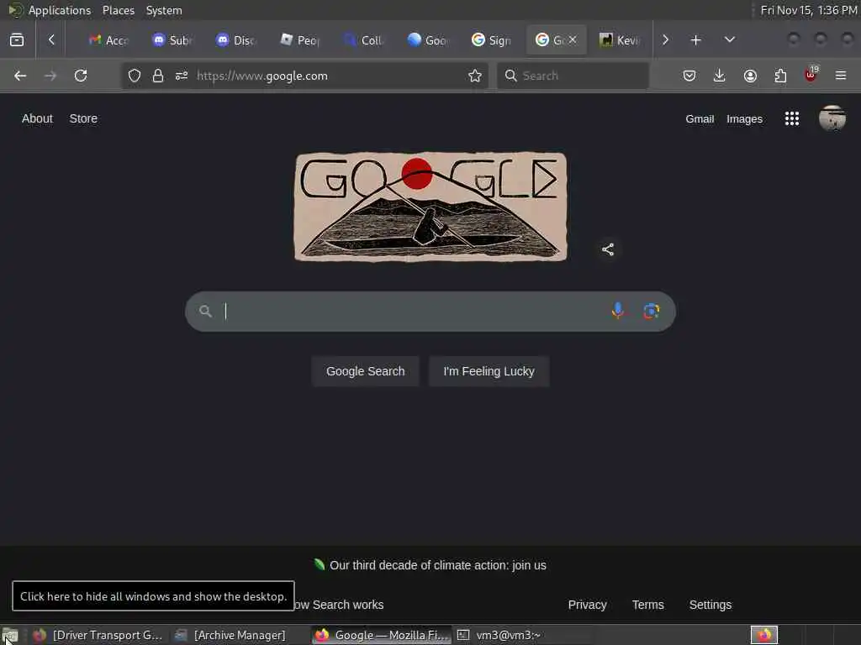
Task: Open the Places menu
Action: click(118, 10)
